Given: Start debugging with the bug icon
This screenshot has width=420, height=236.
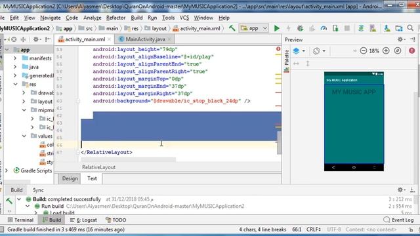Looking at the screenshot, I should 300,28.
